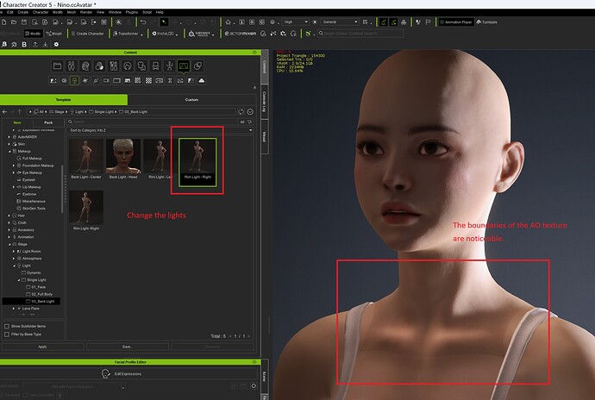The image size is (595, 400).
Task: Open the Light tool lamp icon in Content
Action: pos(74,80)
